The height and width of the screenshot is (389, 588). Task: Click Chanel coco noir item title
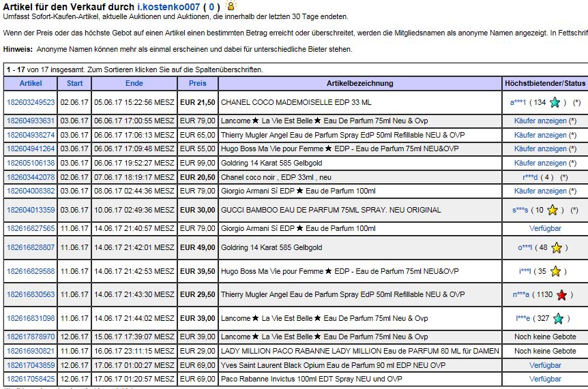click(x=276, y=177)
